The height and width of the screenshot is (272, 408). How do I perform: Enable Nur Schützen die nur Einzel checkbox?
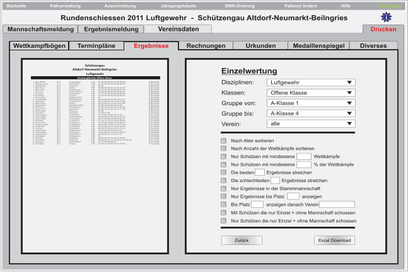tap(223, 220)
